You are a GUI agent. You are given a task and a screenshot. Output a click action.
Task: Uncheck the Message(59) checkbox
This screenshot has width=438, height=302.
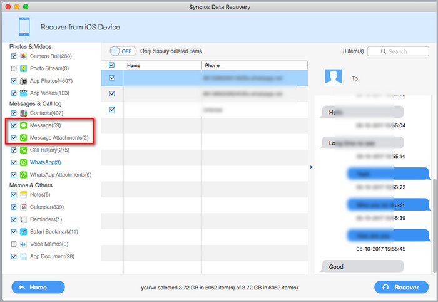(x=13, y=125)
